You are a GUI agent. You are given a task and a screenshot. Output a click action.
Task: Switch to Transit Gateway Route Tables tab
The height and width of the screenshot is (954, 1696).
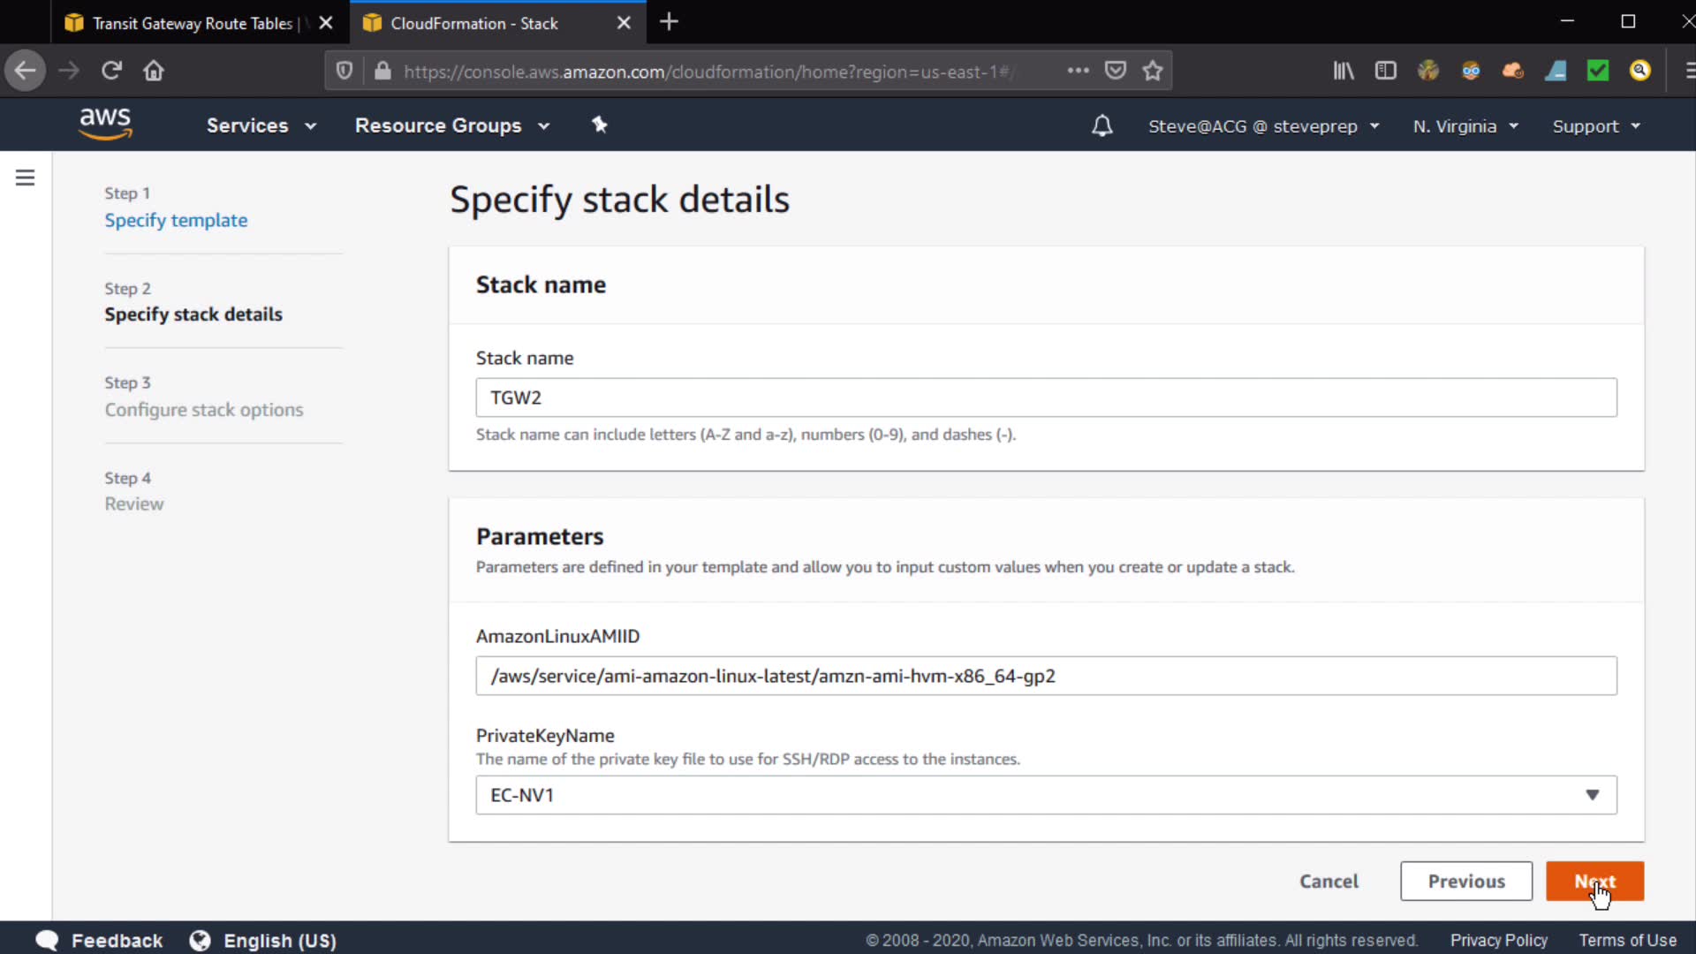193,23
